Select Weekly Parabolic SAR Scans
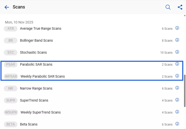Image resolution: width=186 pixels, height=129 pixels. (x=42, y=76)
